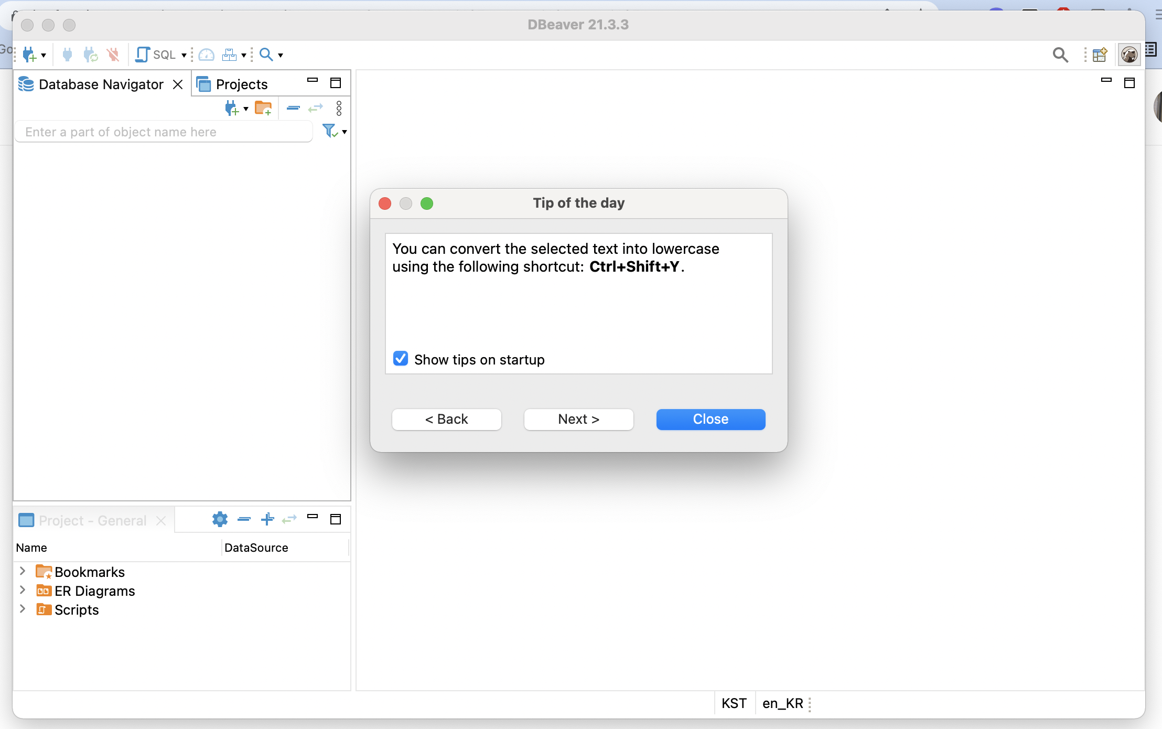
Task: Click the global search magnifier at top right
Action: pyautogui.click(x=1060, y=55)
